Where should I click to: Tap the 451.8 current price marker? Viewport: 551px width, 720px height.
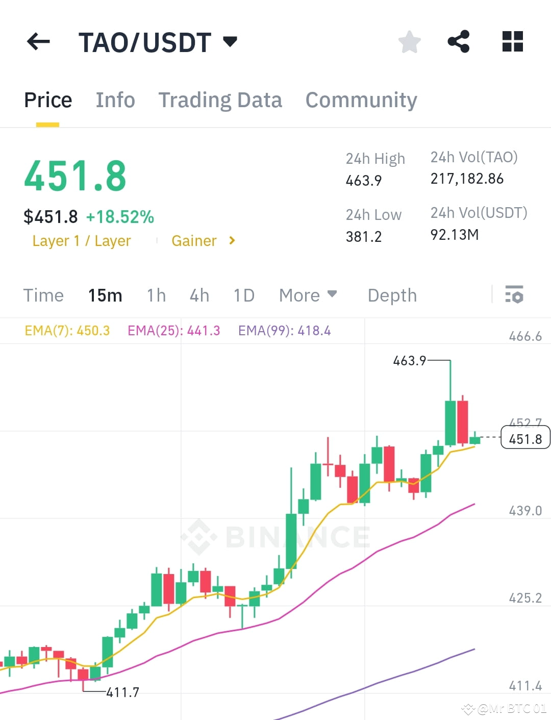(x=526, y=438)
